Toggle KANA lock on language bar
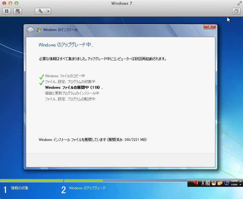243x199 pixels. coord(234,185)
